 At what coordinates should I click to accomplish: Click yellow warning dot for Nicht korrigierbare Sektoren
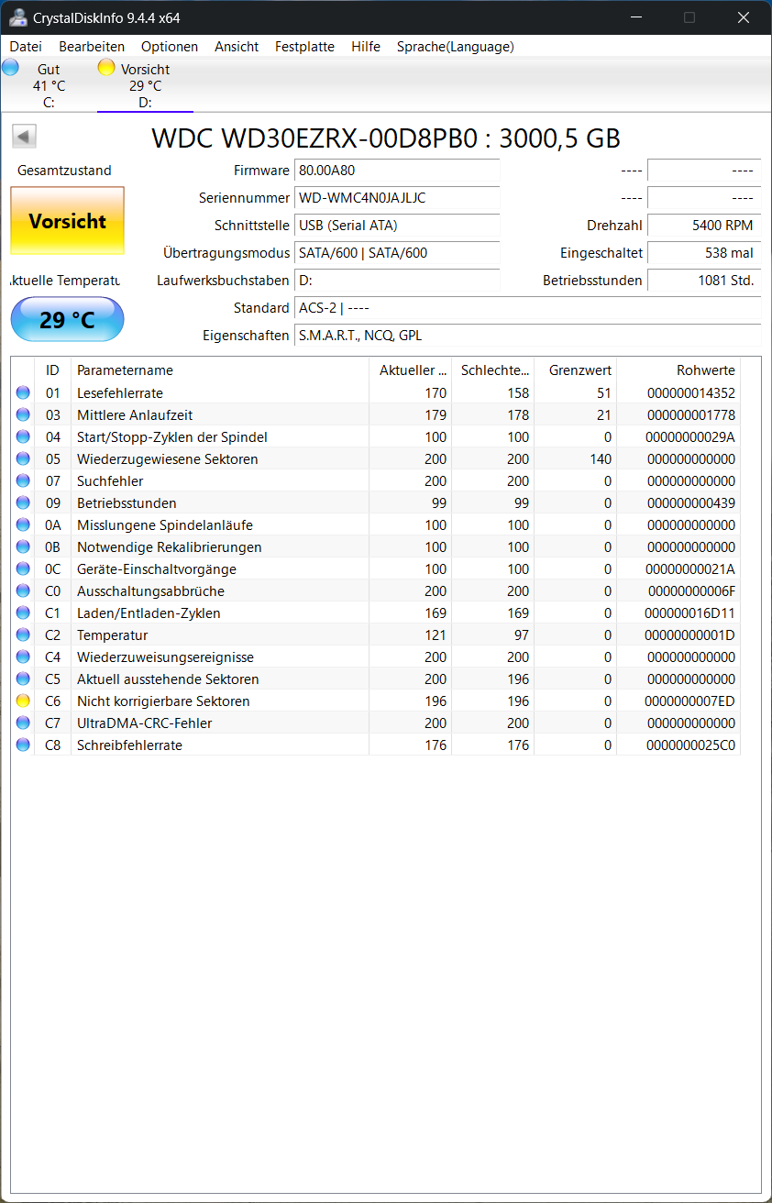[x=23, y=701]
